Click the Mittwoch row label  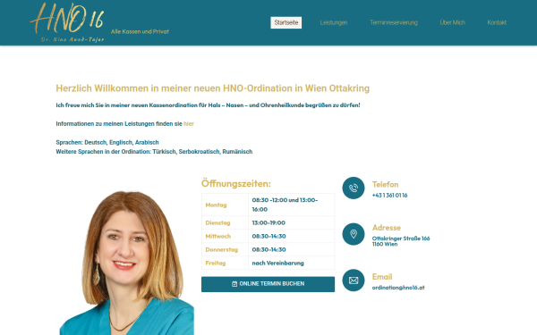tap(218, 236)
